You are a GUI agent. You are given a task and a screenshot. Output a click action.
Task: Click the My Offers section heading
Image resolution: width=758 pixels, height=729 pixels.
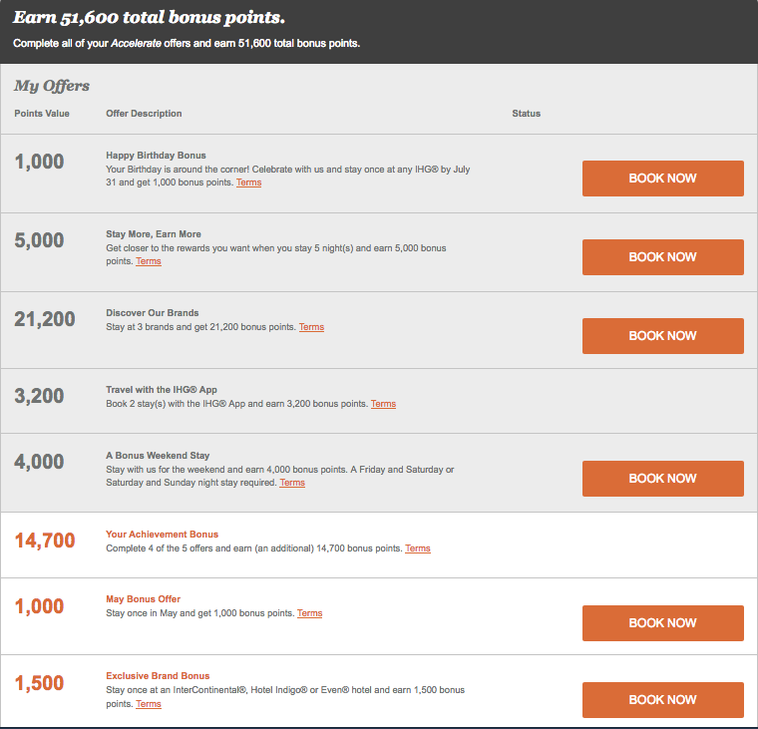pyautogui.click(x=52, y=87)
